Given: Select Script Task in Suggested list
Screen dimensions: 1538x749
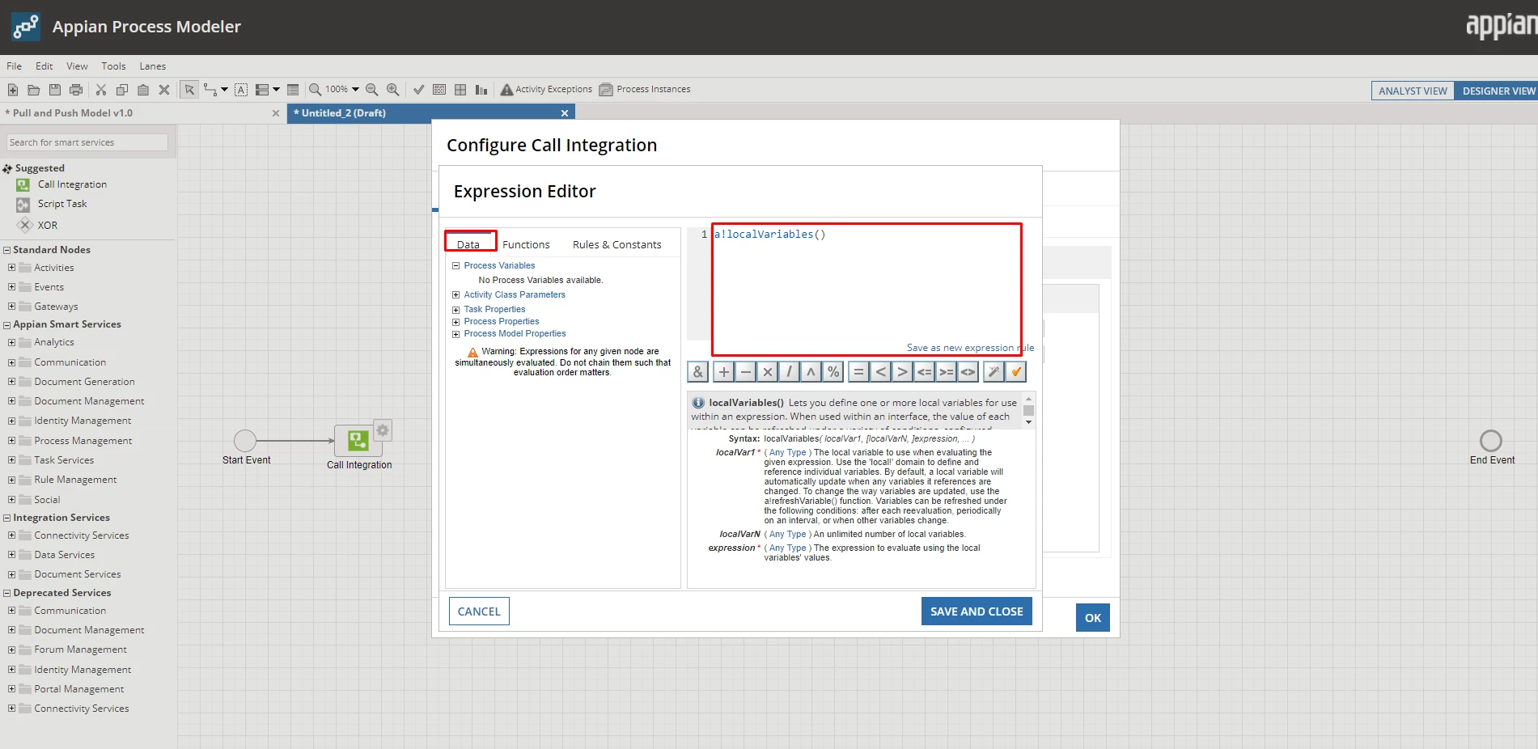Looking at the screenshot, I should (x=62, y=205).
